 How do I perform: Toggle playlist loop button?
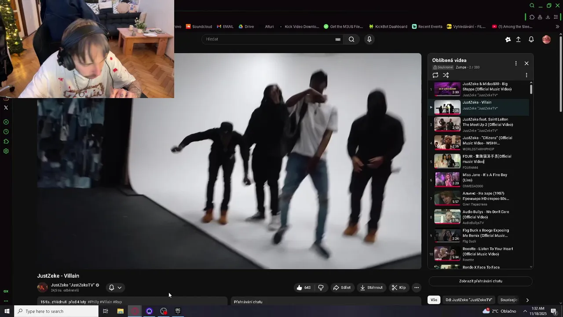(x=435, y=75)
